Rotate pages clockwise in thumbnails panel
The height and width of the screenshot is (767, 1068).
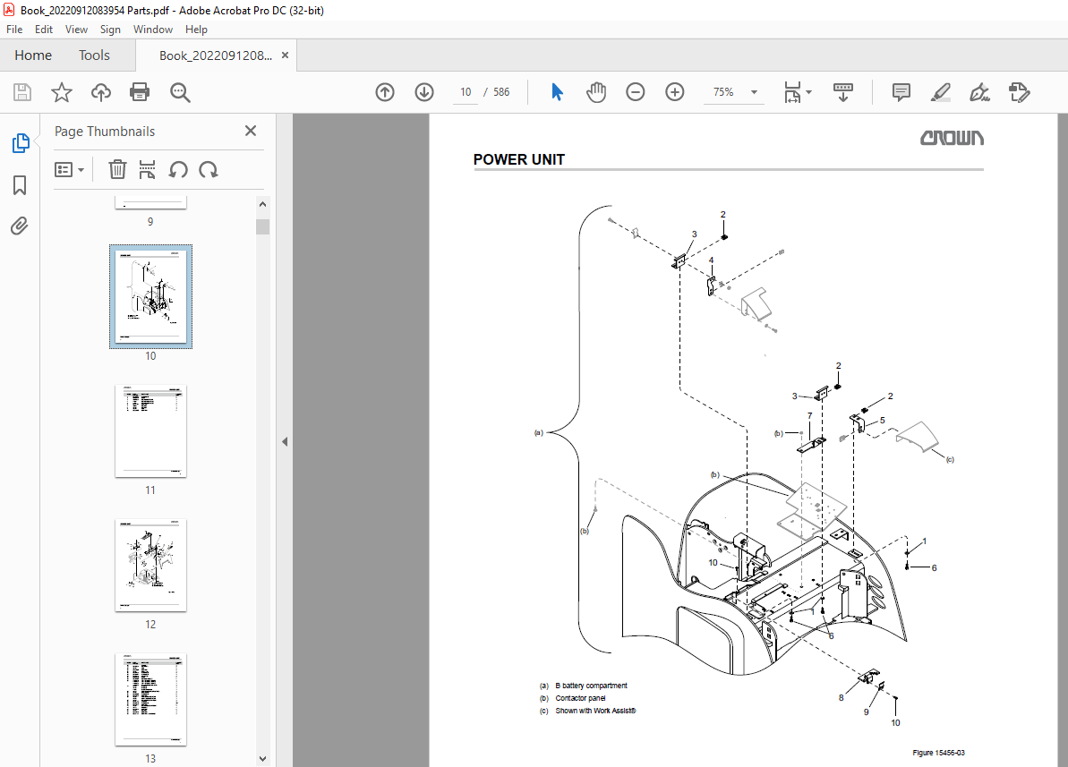209,169
